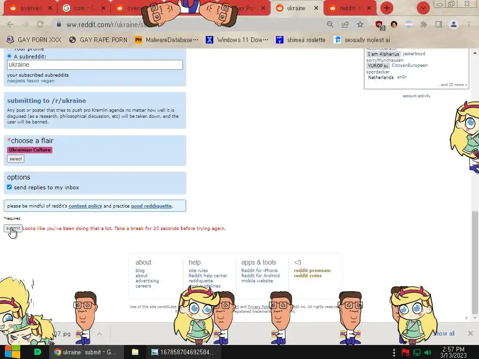Open moderator 'jesterboyd' profile
This screenshot has width=479, height=359.
coord(414,54)
